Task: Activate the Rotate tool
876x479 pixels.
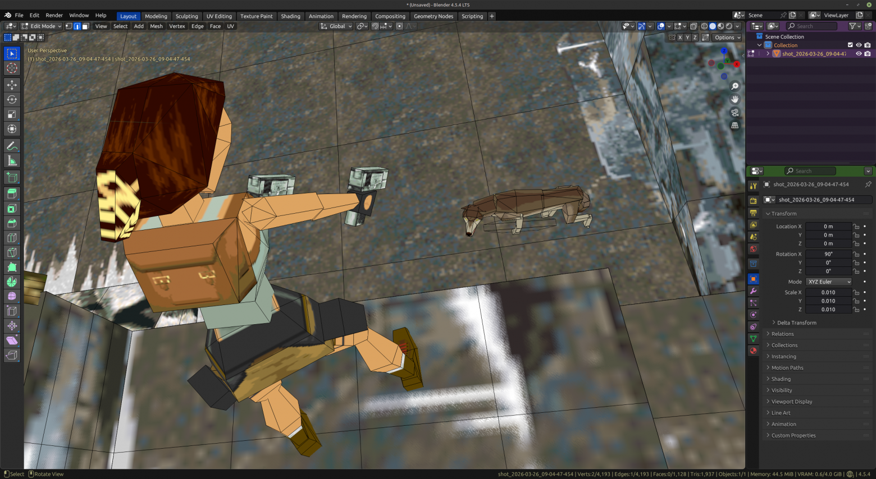Action: 12,99
